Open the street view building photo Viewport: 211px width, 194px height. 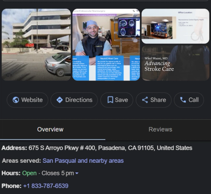click(x=36, y=45)
